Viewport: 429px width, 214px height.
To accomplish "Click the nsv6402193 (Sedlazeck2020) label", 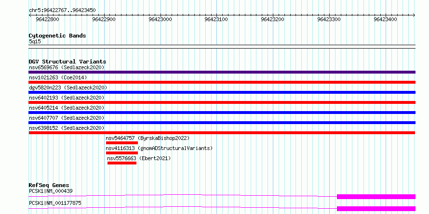I will tap(67, 98).
